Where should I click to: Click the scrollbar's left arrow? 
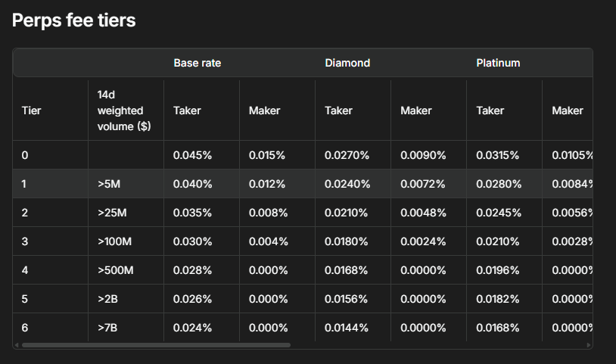click(17, 345)
